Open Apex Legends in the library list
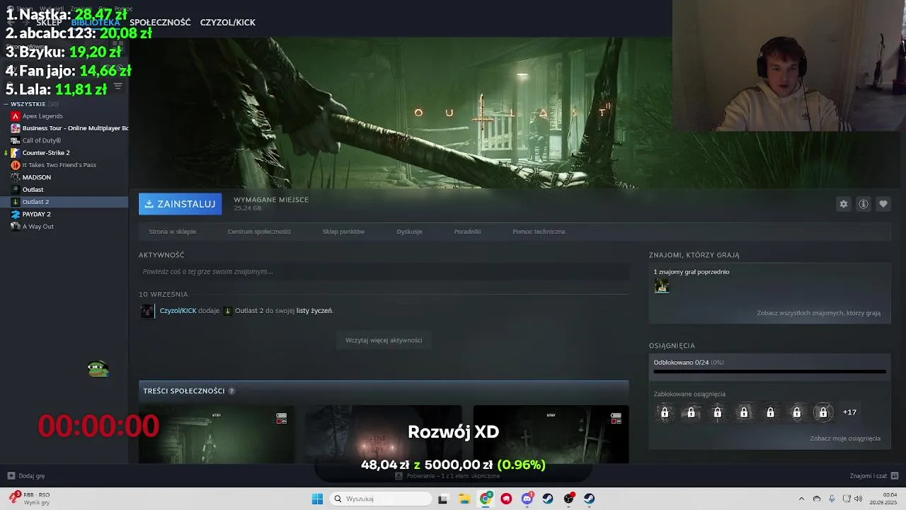 (42, 116)
